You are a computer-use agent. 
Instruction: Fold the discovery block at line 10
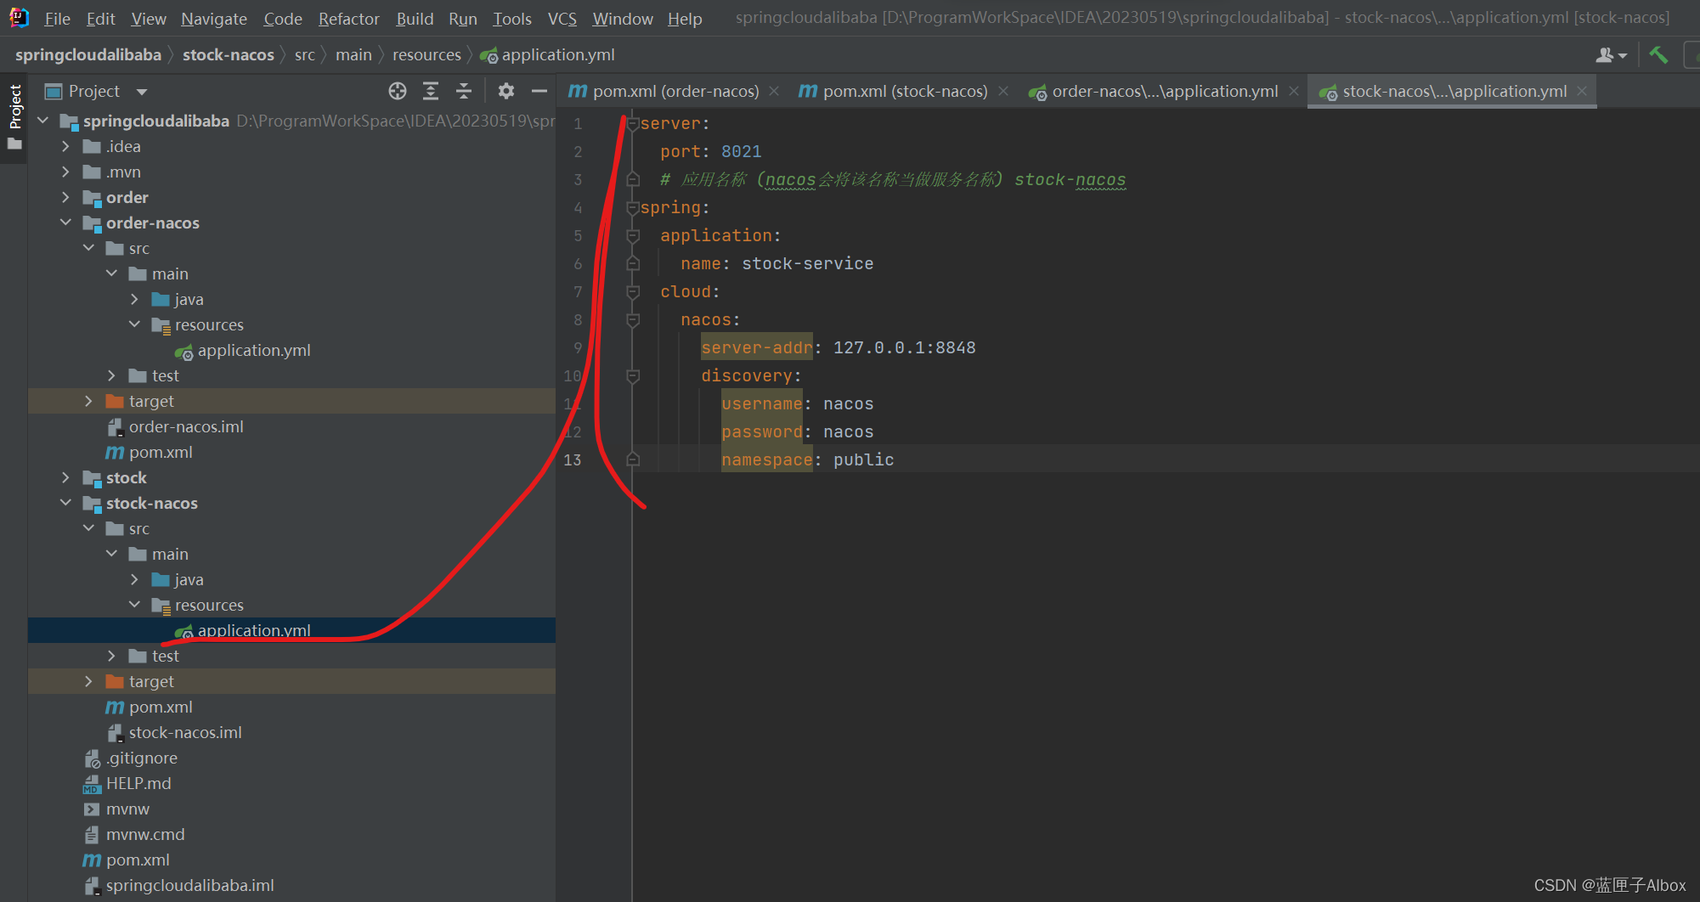coord(632,376)
